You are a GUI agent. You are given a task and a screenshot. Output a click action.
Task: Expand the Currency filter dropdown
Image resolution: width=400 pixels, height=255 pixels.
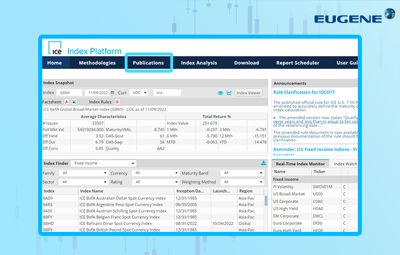click(x=156, y=173)
